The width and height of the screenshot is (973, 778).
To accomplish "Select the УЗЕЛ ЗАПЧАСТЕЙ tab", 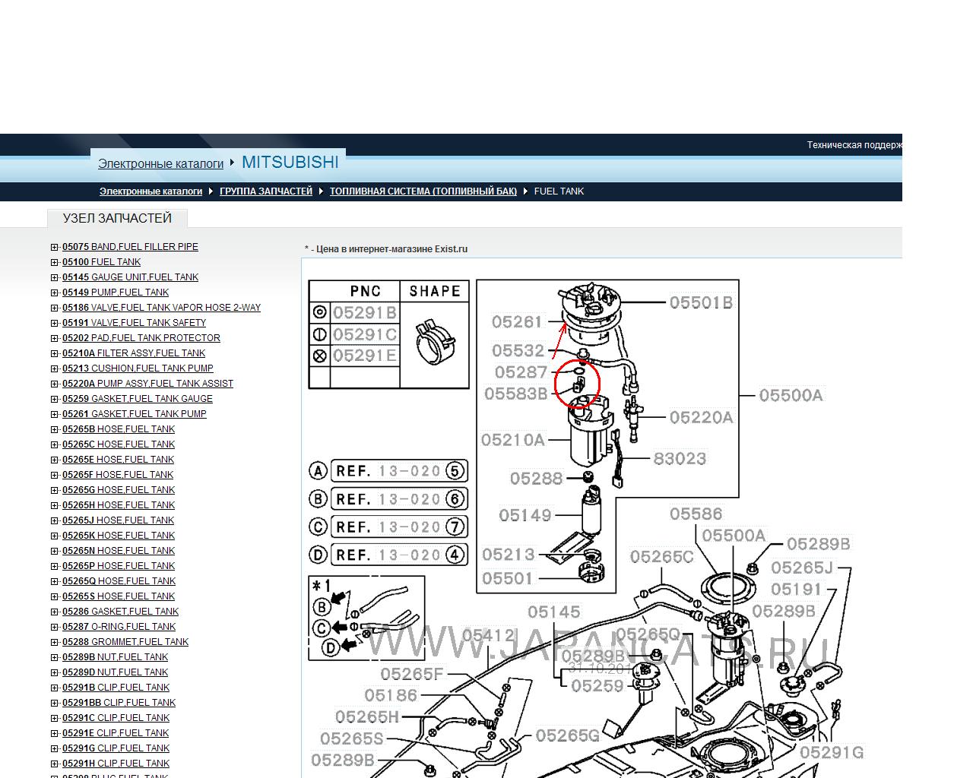I will point(117,219).
